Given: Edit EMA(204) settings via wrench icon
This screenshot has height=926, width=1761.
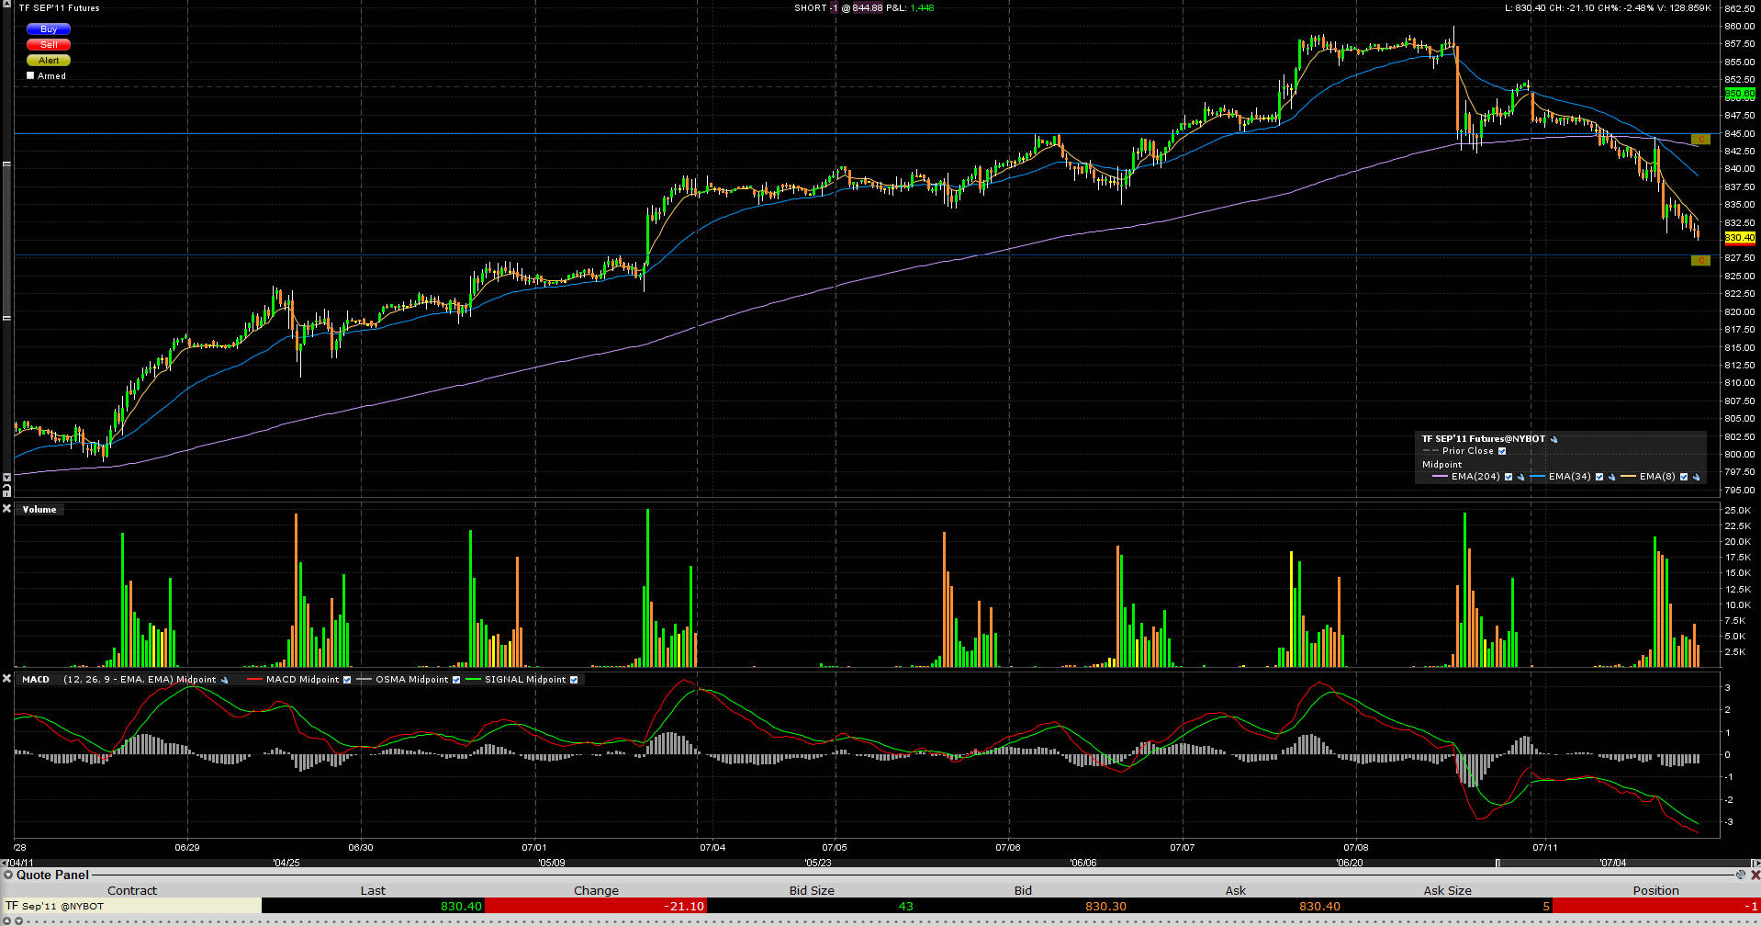Looking at the screenshot, I should coord(1520,477).
